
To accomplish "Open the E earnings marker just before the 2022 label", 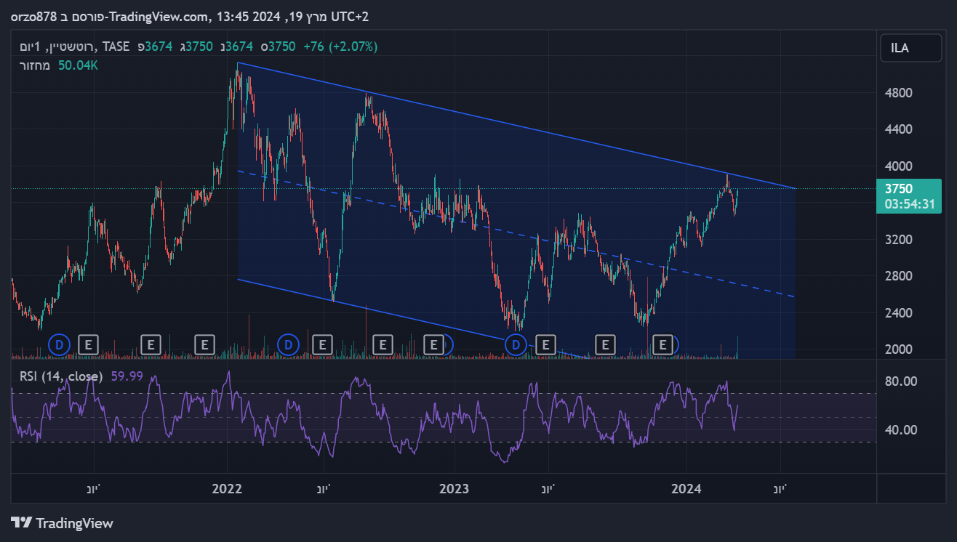I will 205,344.
